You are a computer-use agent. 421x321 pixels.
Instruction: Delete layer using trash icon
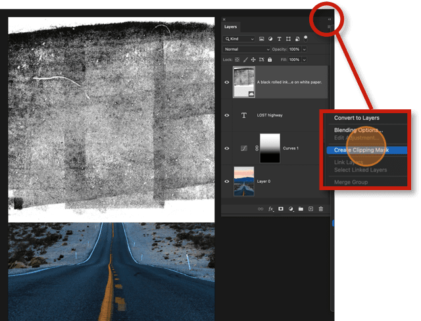click(x=321, y=209)
